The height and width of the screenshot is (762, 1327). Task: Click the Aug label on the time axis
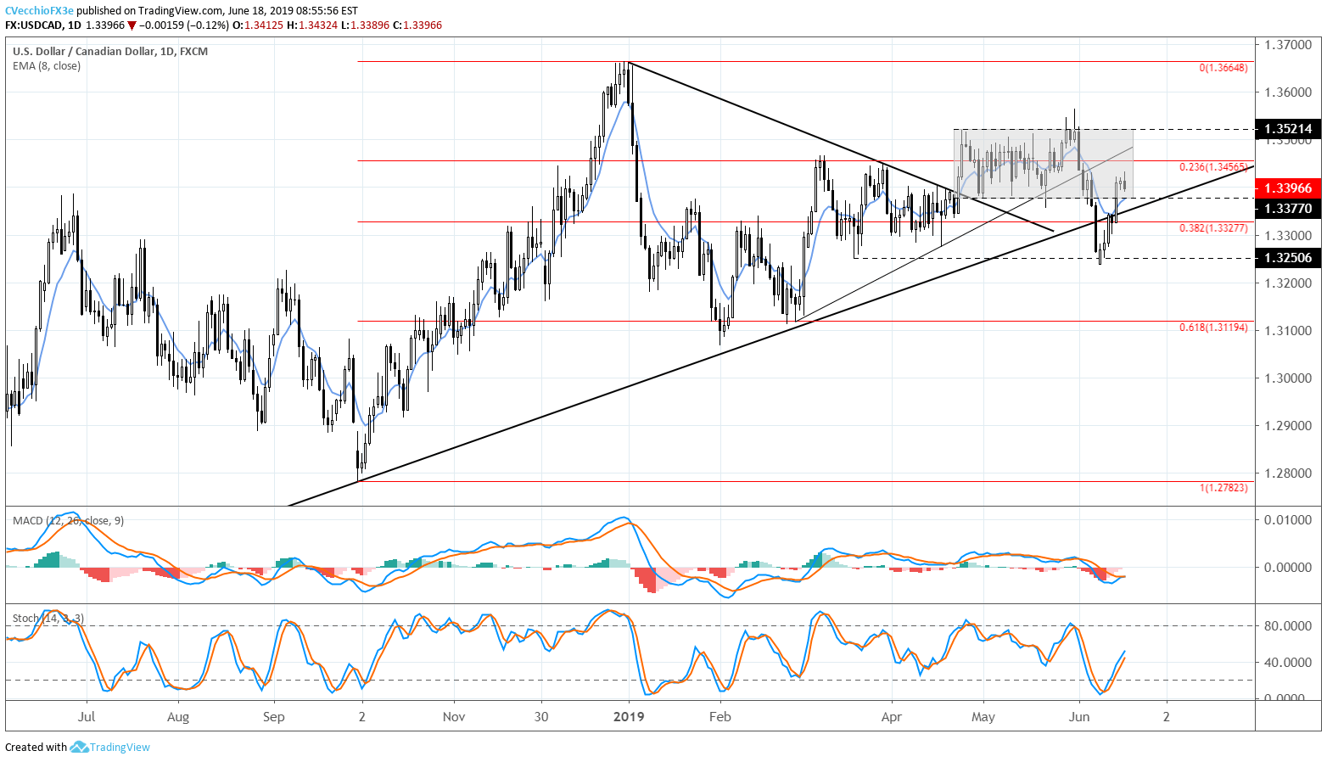[x=178, y=716]
